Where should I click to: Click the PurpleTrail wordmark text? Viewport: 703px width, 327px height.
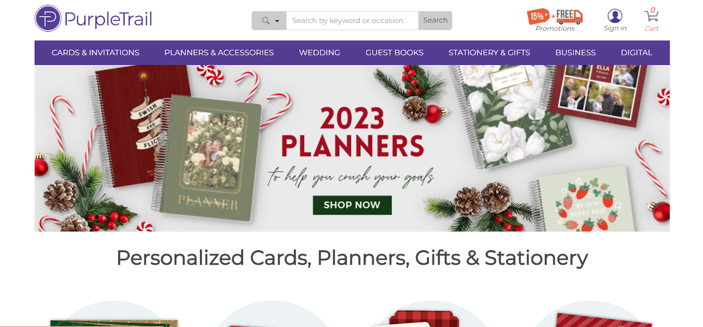pos(108,19)
